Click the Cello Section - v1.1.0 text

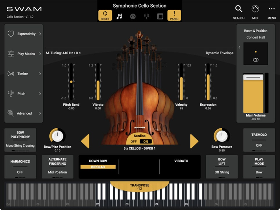point(20,17)
